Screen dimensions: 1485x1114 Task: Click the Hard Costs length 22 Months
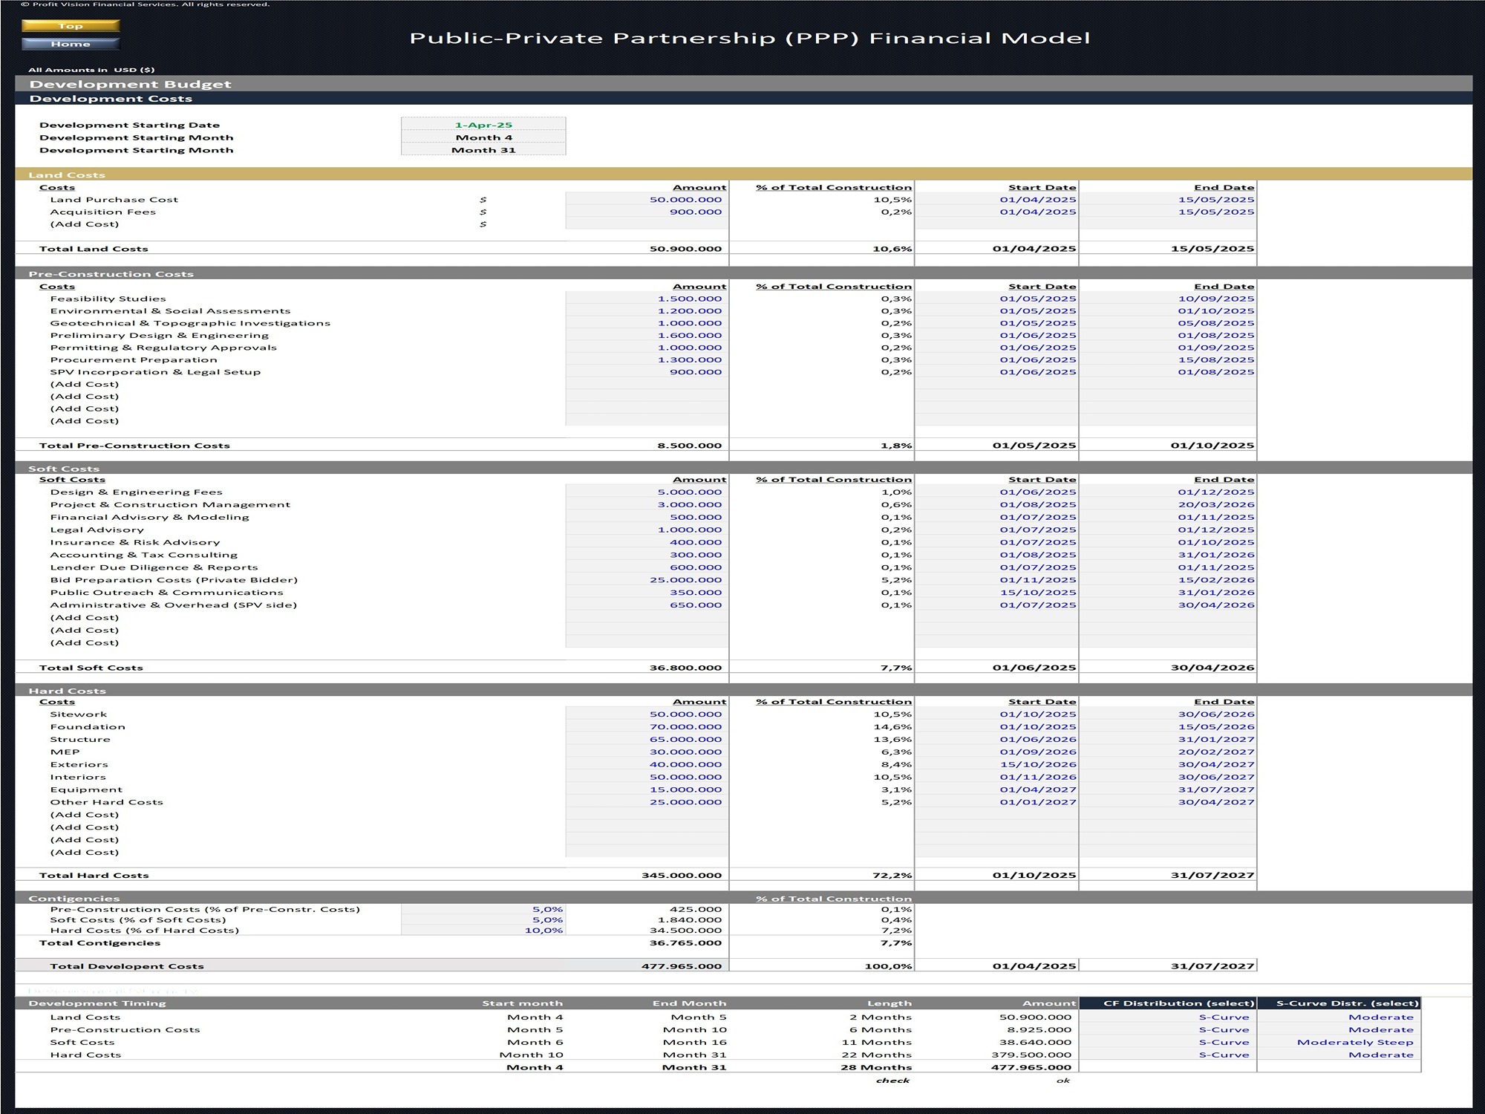point(876,1055)
